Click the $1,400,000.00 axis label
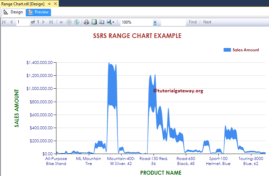The width and height of the screenshot is (269, 176). [39, 63]
